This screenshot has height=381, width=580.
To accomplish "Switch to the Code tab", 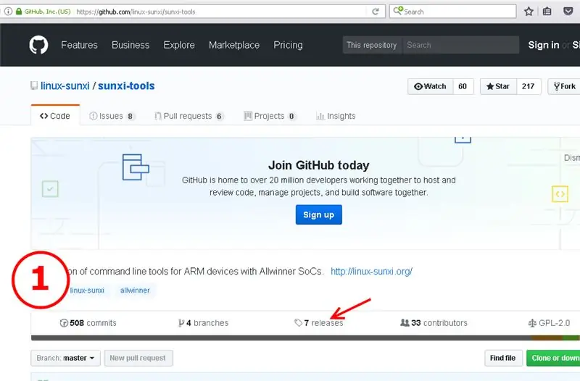I will coord(55,116).
